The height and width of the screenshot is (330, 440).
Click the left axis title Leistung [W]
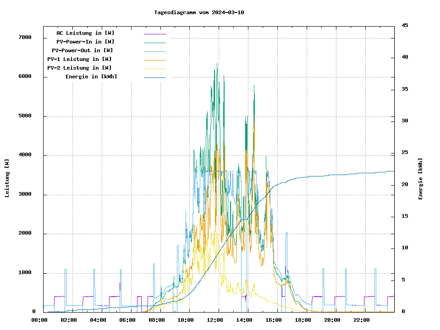7,178
